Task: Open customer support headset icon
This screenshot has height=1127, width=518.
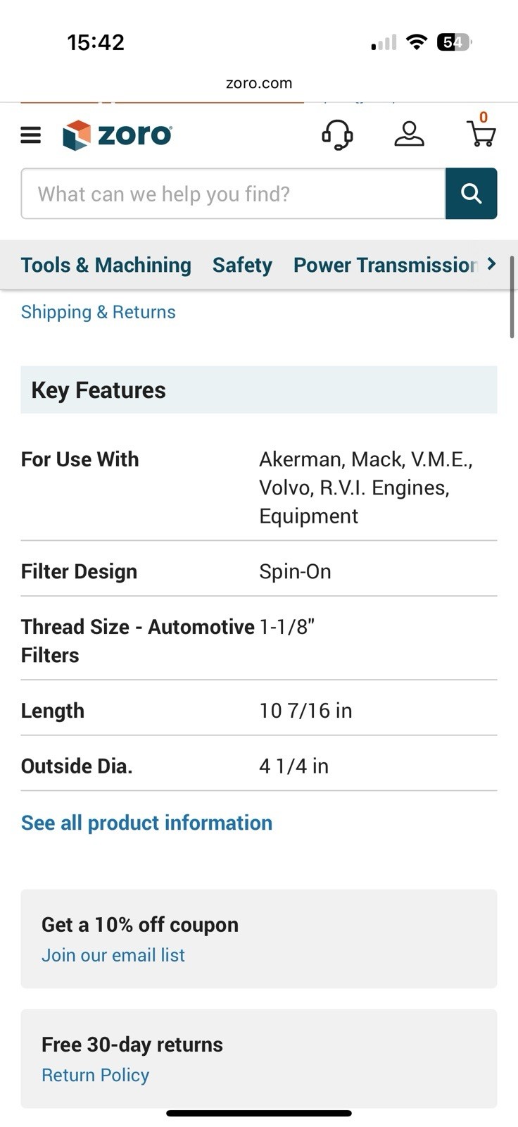Action: 337,135
